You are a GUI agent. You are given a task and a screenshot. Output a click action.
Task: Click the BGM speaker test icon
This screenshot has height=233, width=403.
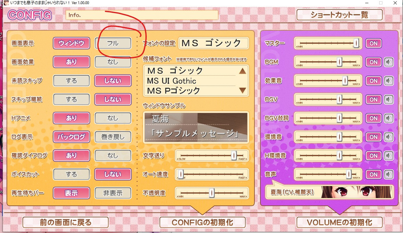[389, 62]
